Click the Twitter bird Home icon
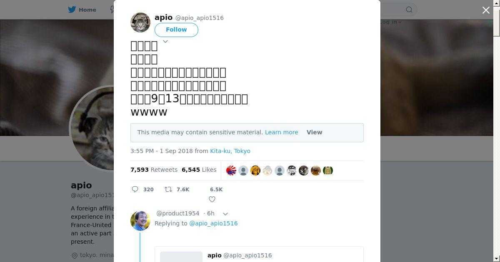The height and width of the screenshot is (262, 500). point(72,10)
